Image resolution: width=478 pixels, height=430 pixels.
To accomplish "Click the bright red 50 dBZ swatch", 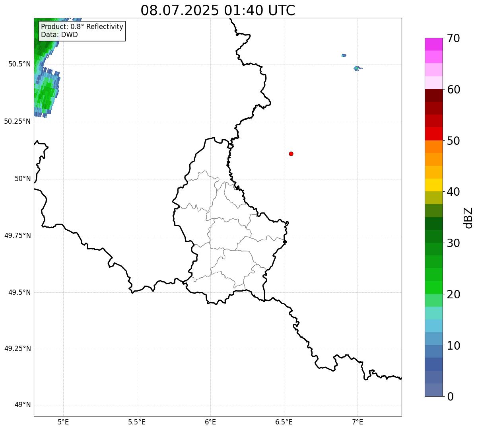I will [433, 134].
